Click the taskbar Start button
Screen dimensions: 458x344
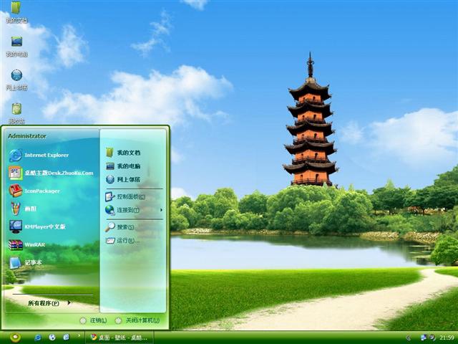click(x=15, y=338)
